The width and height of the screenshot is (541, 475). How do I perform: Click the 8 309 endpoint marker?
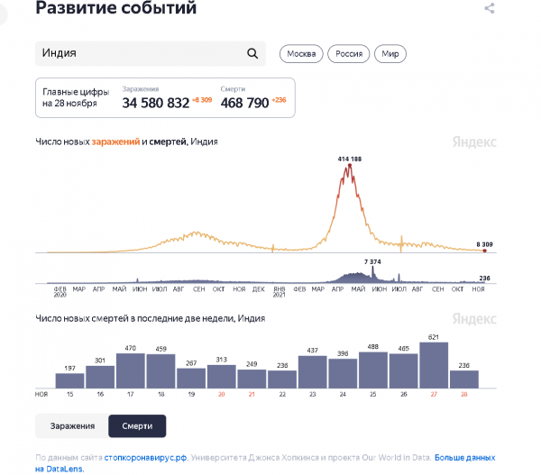click(484, 250)
